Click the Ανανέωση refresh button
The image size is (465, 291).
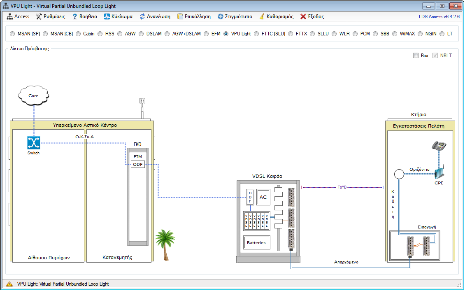point(155,16)
